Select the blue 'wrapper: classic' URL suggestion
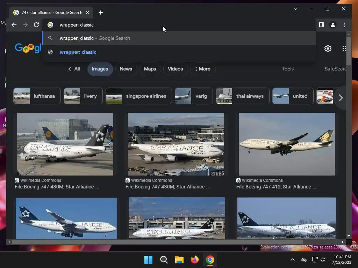The width and height of the screenshot is (358, 268). (179, 52)
